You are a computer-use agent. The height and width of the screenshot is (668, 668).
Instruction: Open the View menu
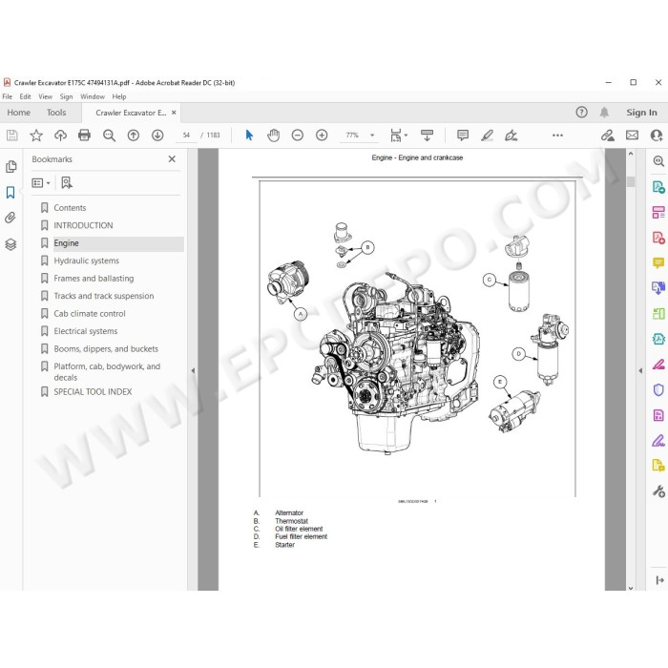tap(45, 96)
